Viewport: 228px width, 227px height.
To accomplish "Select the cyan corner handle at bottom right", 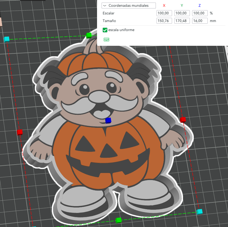I will click(x=199, y=212).
